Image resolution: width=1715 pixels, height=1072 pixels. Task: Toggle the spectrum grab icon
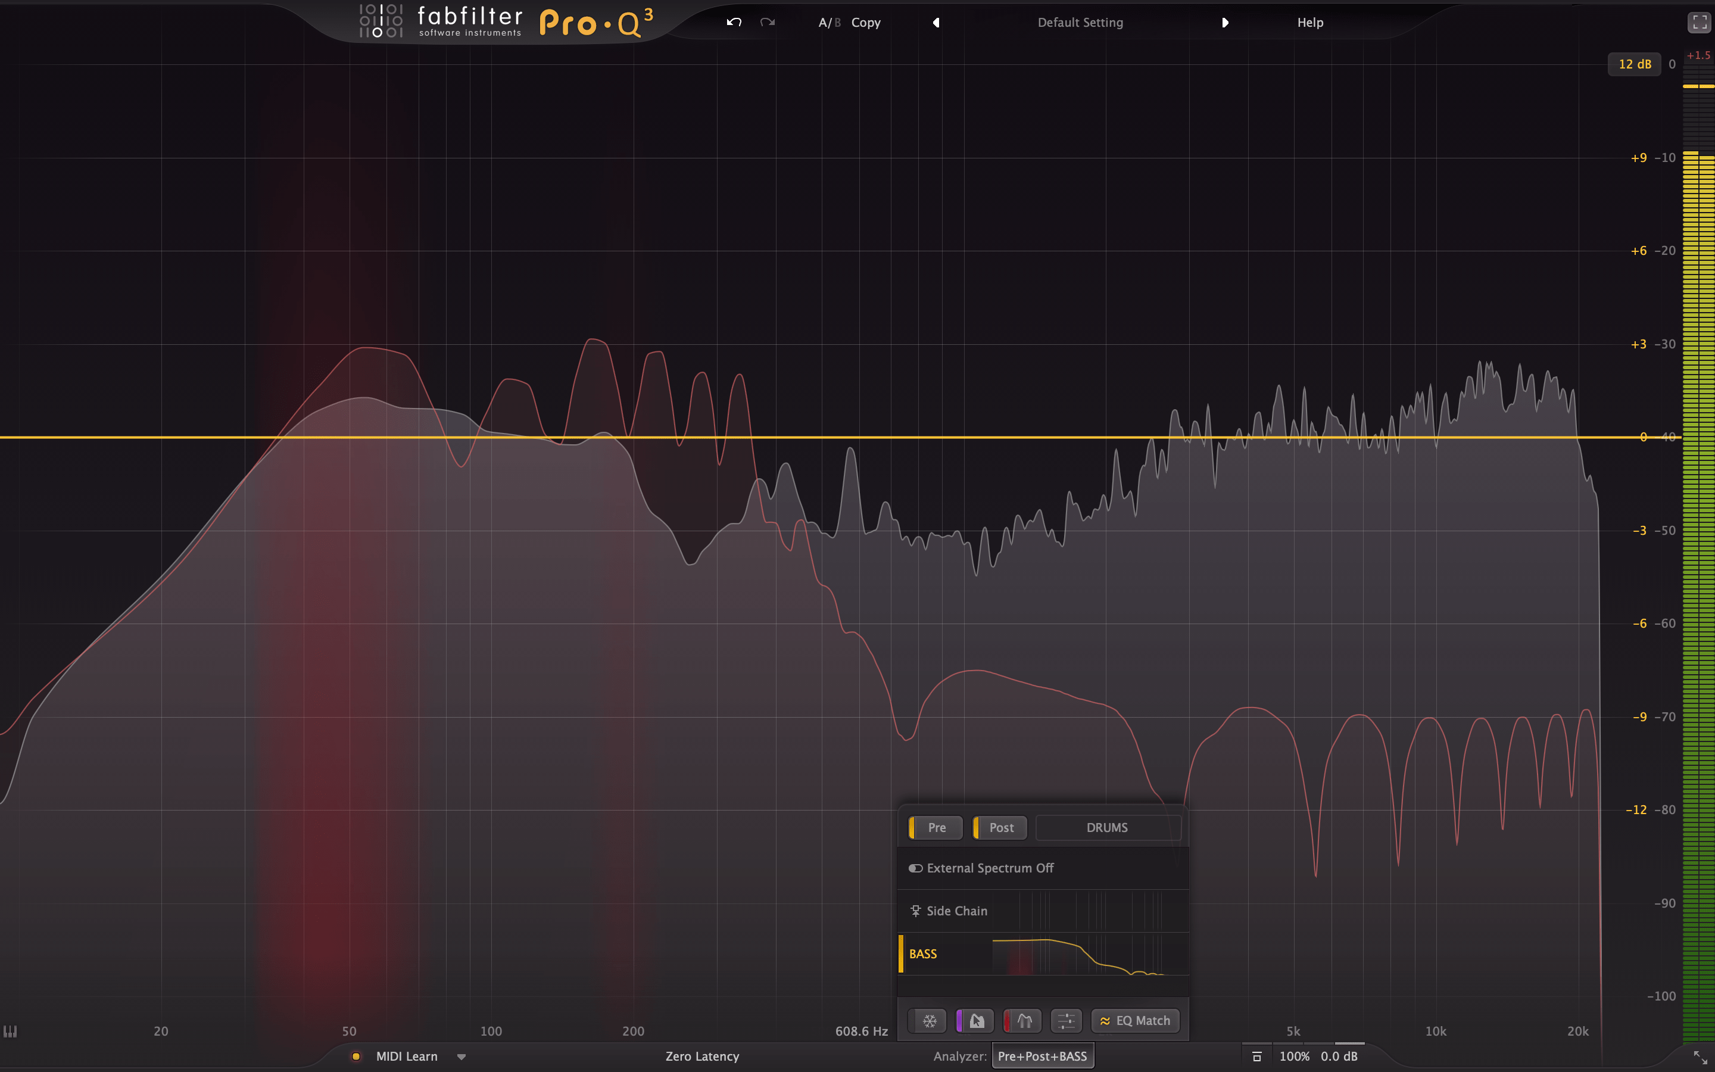tap(976, 1021)
